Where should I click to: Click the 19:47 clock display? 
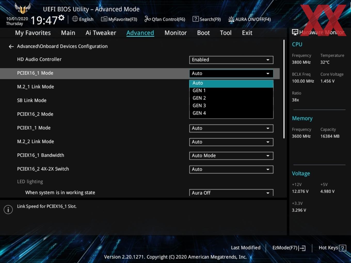[x=44, y=20]
